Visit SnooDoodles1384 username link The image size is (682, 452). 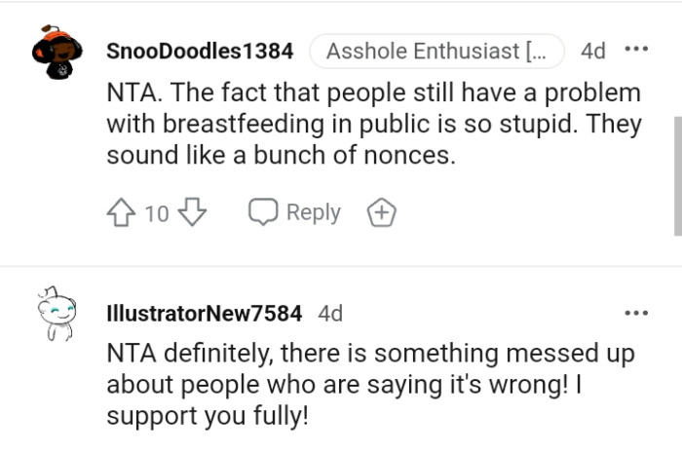click(199, 51)
